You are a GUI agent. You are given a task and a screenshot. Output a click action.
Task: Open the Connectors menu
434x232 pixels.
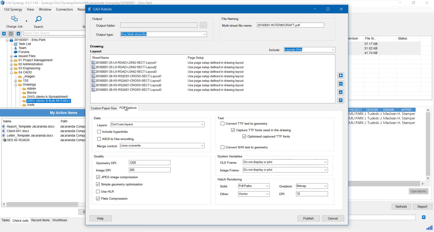(64, 9)
